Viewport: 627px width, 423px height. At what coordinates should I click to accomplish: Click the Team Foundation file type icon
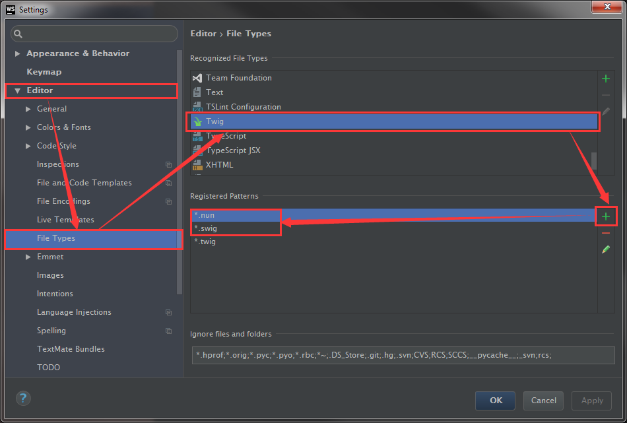[197, 78]
